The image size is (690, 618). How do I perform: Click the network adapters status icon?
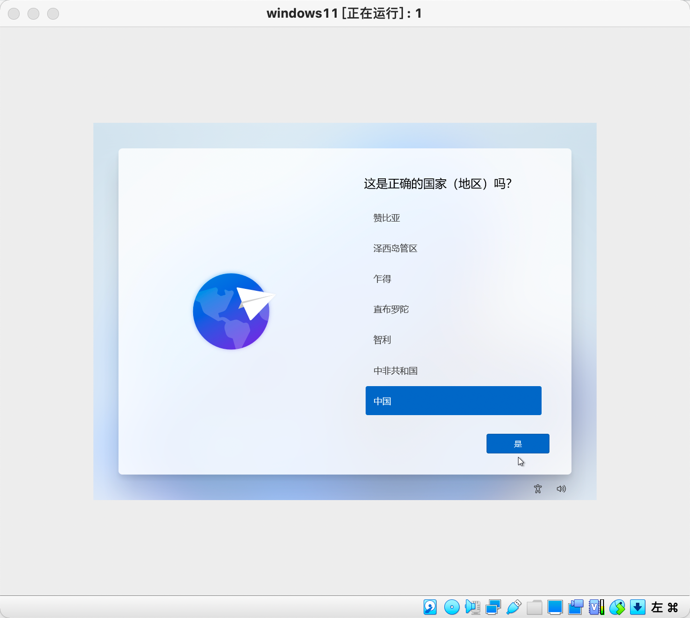(x=493, y=607)
